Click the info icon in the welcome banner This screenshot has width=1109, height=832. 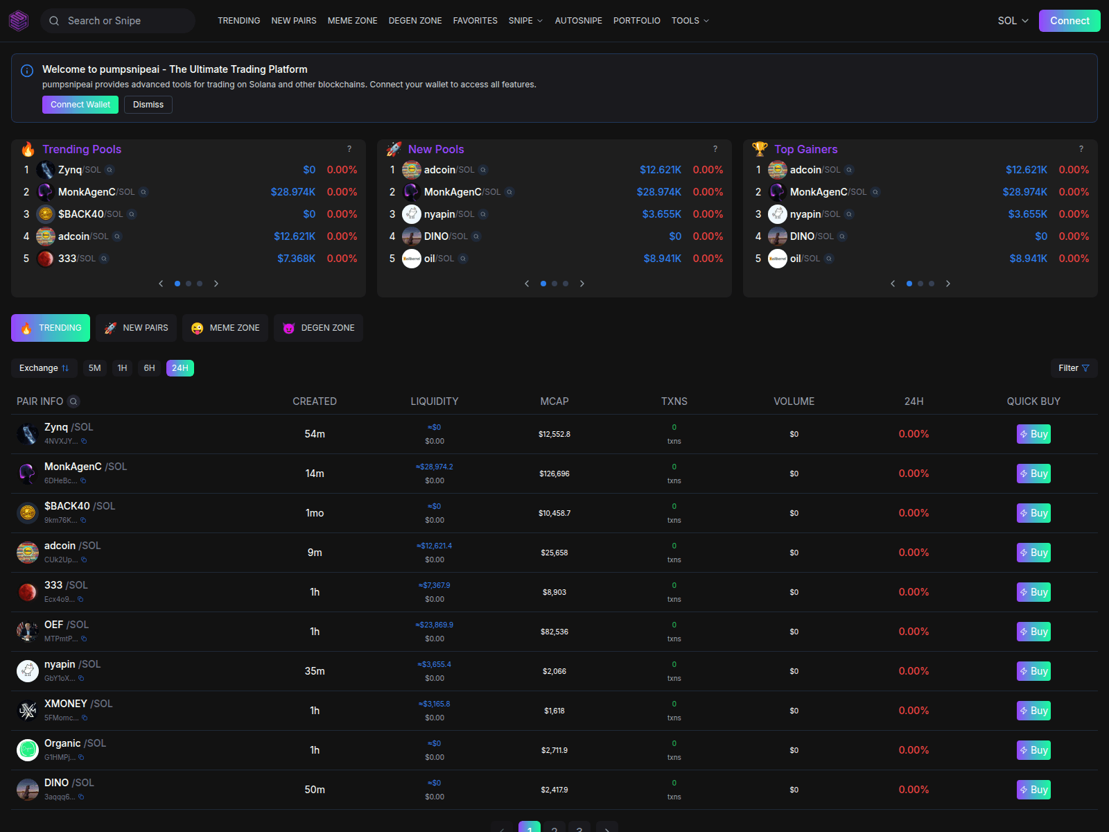click(26, 71)
